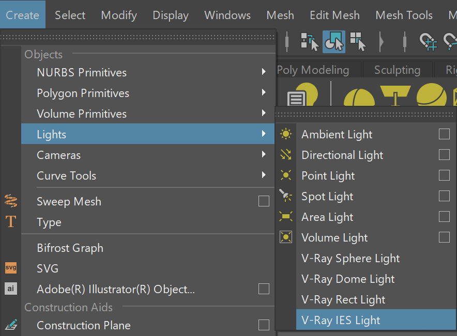Click the Directional Light arrows icon
This screenshot has width=457, height=336.
[285, 154]
